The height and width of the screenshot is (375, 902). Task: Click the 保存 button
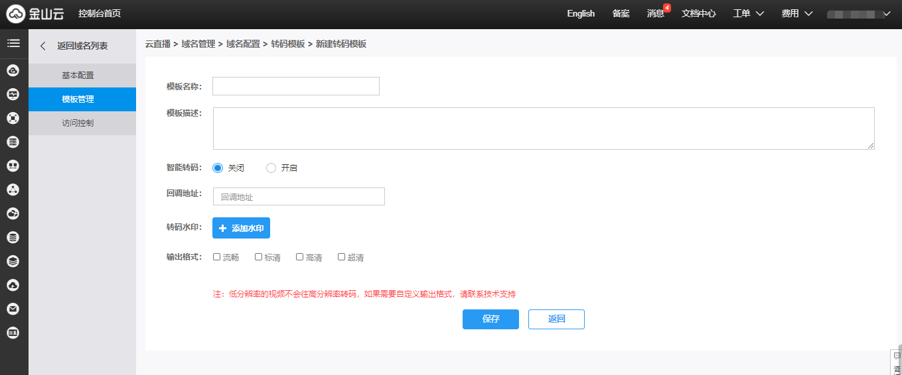click(490, 319)
